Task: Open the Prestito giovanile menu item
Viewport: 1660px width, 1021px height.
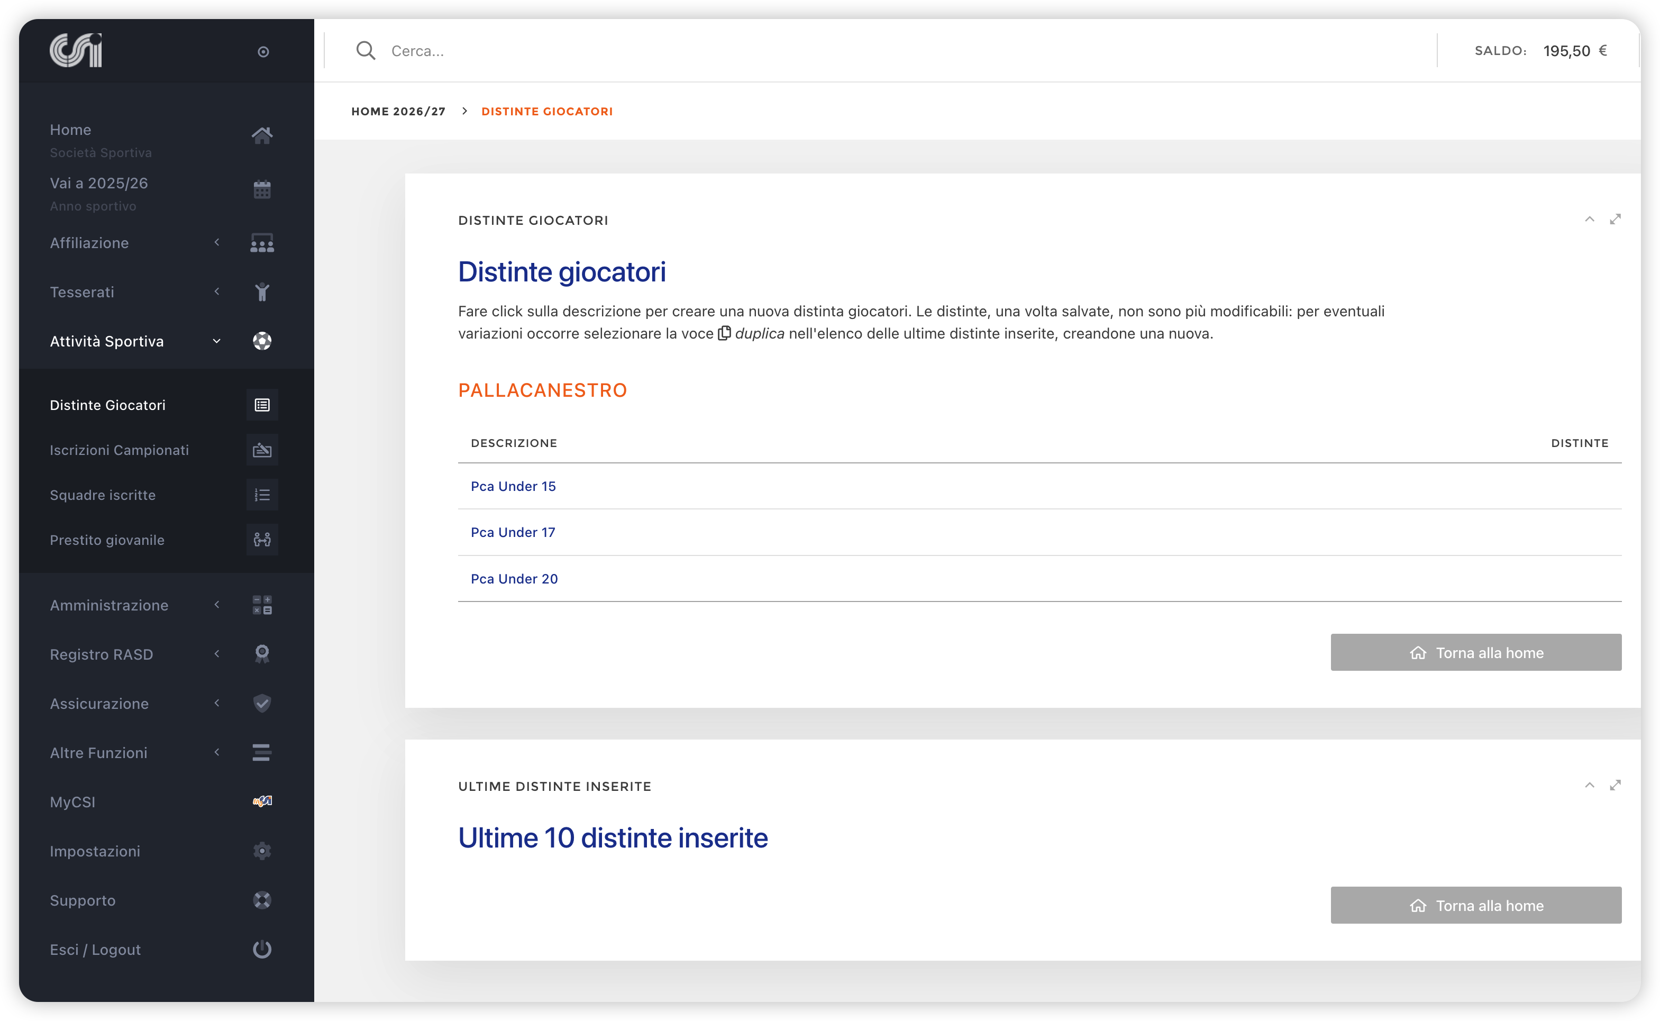Action: (x=107, y=540)
